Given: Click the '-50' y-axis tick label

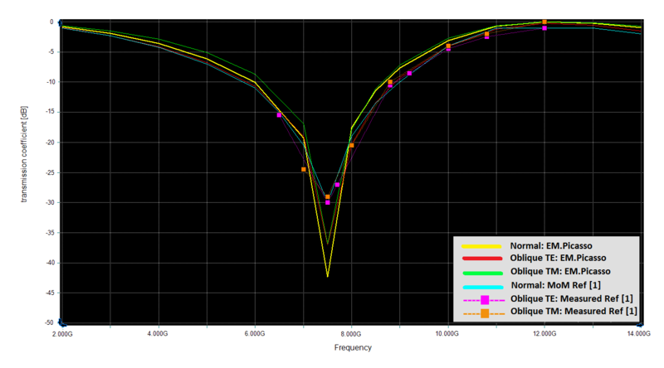Looking at the screenshot, I should pyautogui.click(x=50, y=322).
